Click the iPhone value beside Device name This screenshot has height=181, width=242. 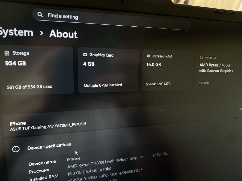point(74,159)
